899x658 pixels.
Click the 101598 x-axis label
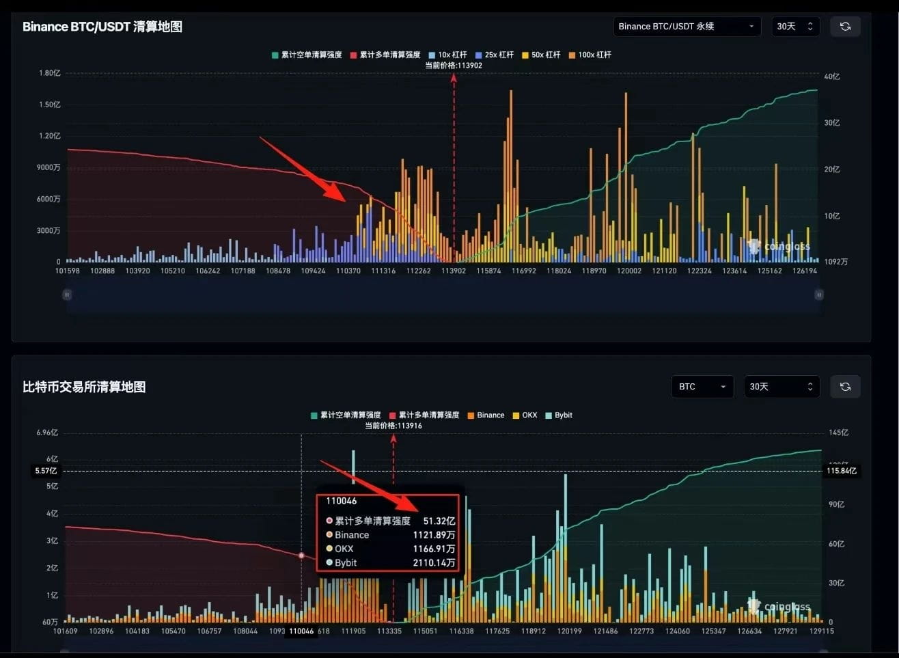tap(68, 271)
